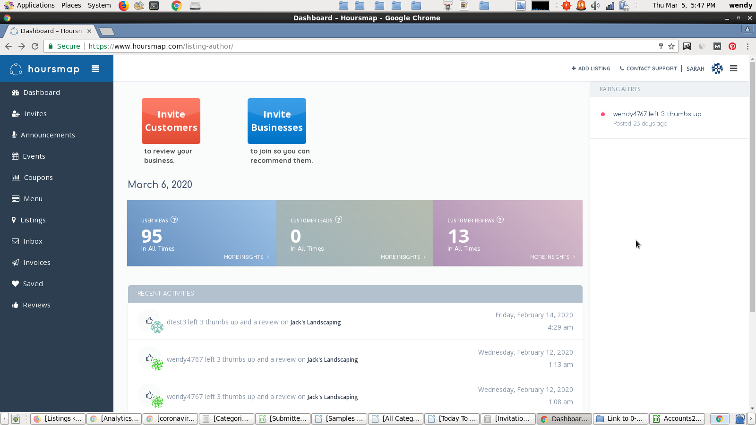Open Saved items in the sidebar
The image size is (756, 425).
[x=27, y=284]
